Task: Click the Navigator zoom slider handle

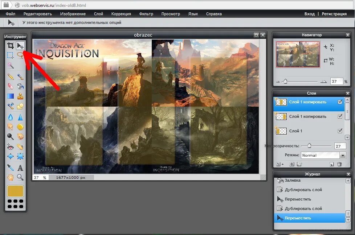Action: coord(286,81)
